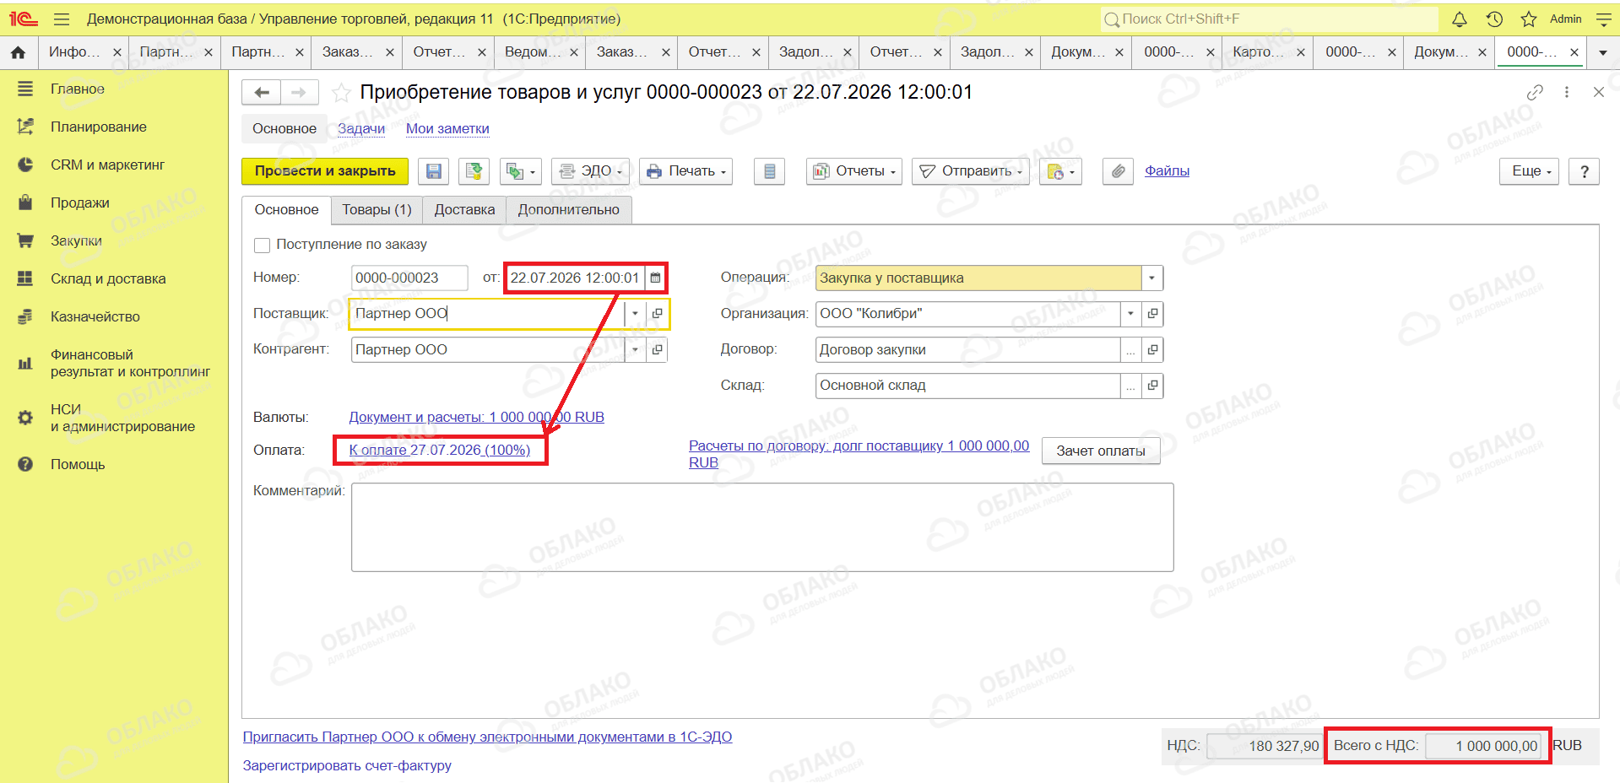Open the Еще dropdown menu
This screenshot has height=783, width=1620.
tap(1530, 171)
